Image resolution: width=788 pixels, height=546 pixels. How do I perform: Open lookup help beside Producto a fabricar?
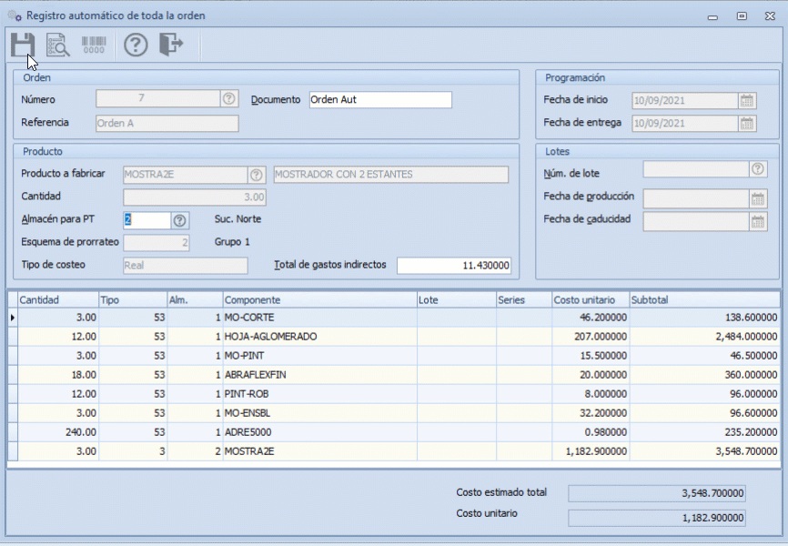click(257, 175)
